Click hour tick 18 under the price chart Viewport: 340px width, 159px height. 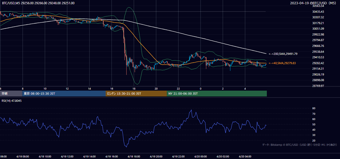point(134,89)
